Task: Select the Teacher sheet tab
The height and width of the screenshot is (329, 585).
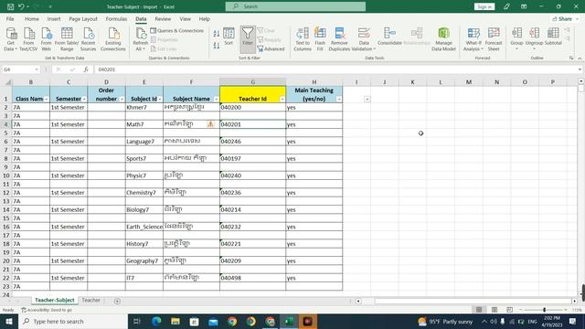Action: tap(91, 300)
